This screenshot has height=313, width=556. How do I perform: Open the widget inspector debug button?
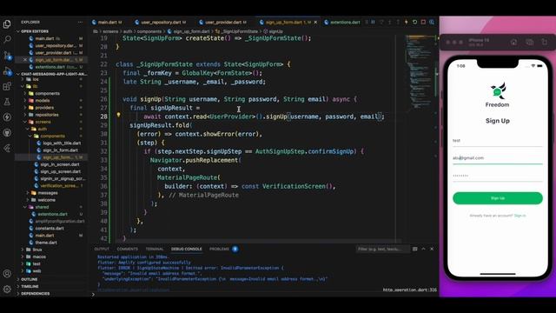tap(432, 22)
